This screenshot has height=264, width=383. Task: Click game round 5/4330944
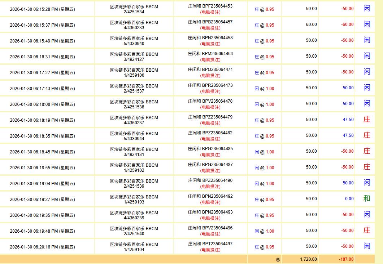[134, 139]
